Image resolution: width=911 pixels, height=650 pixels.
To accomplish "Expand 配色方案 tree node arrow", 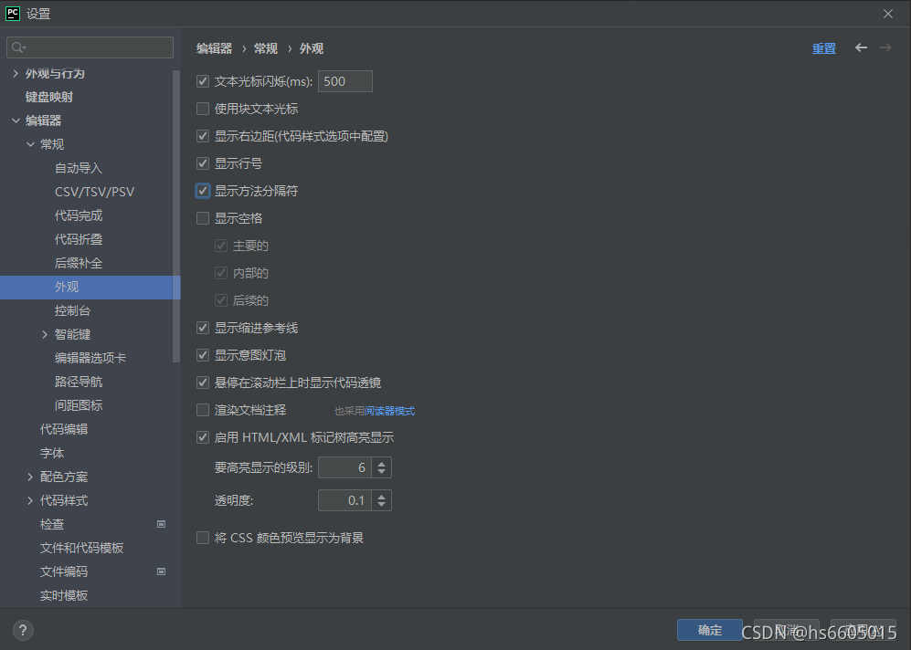I will [30, 477].
